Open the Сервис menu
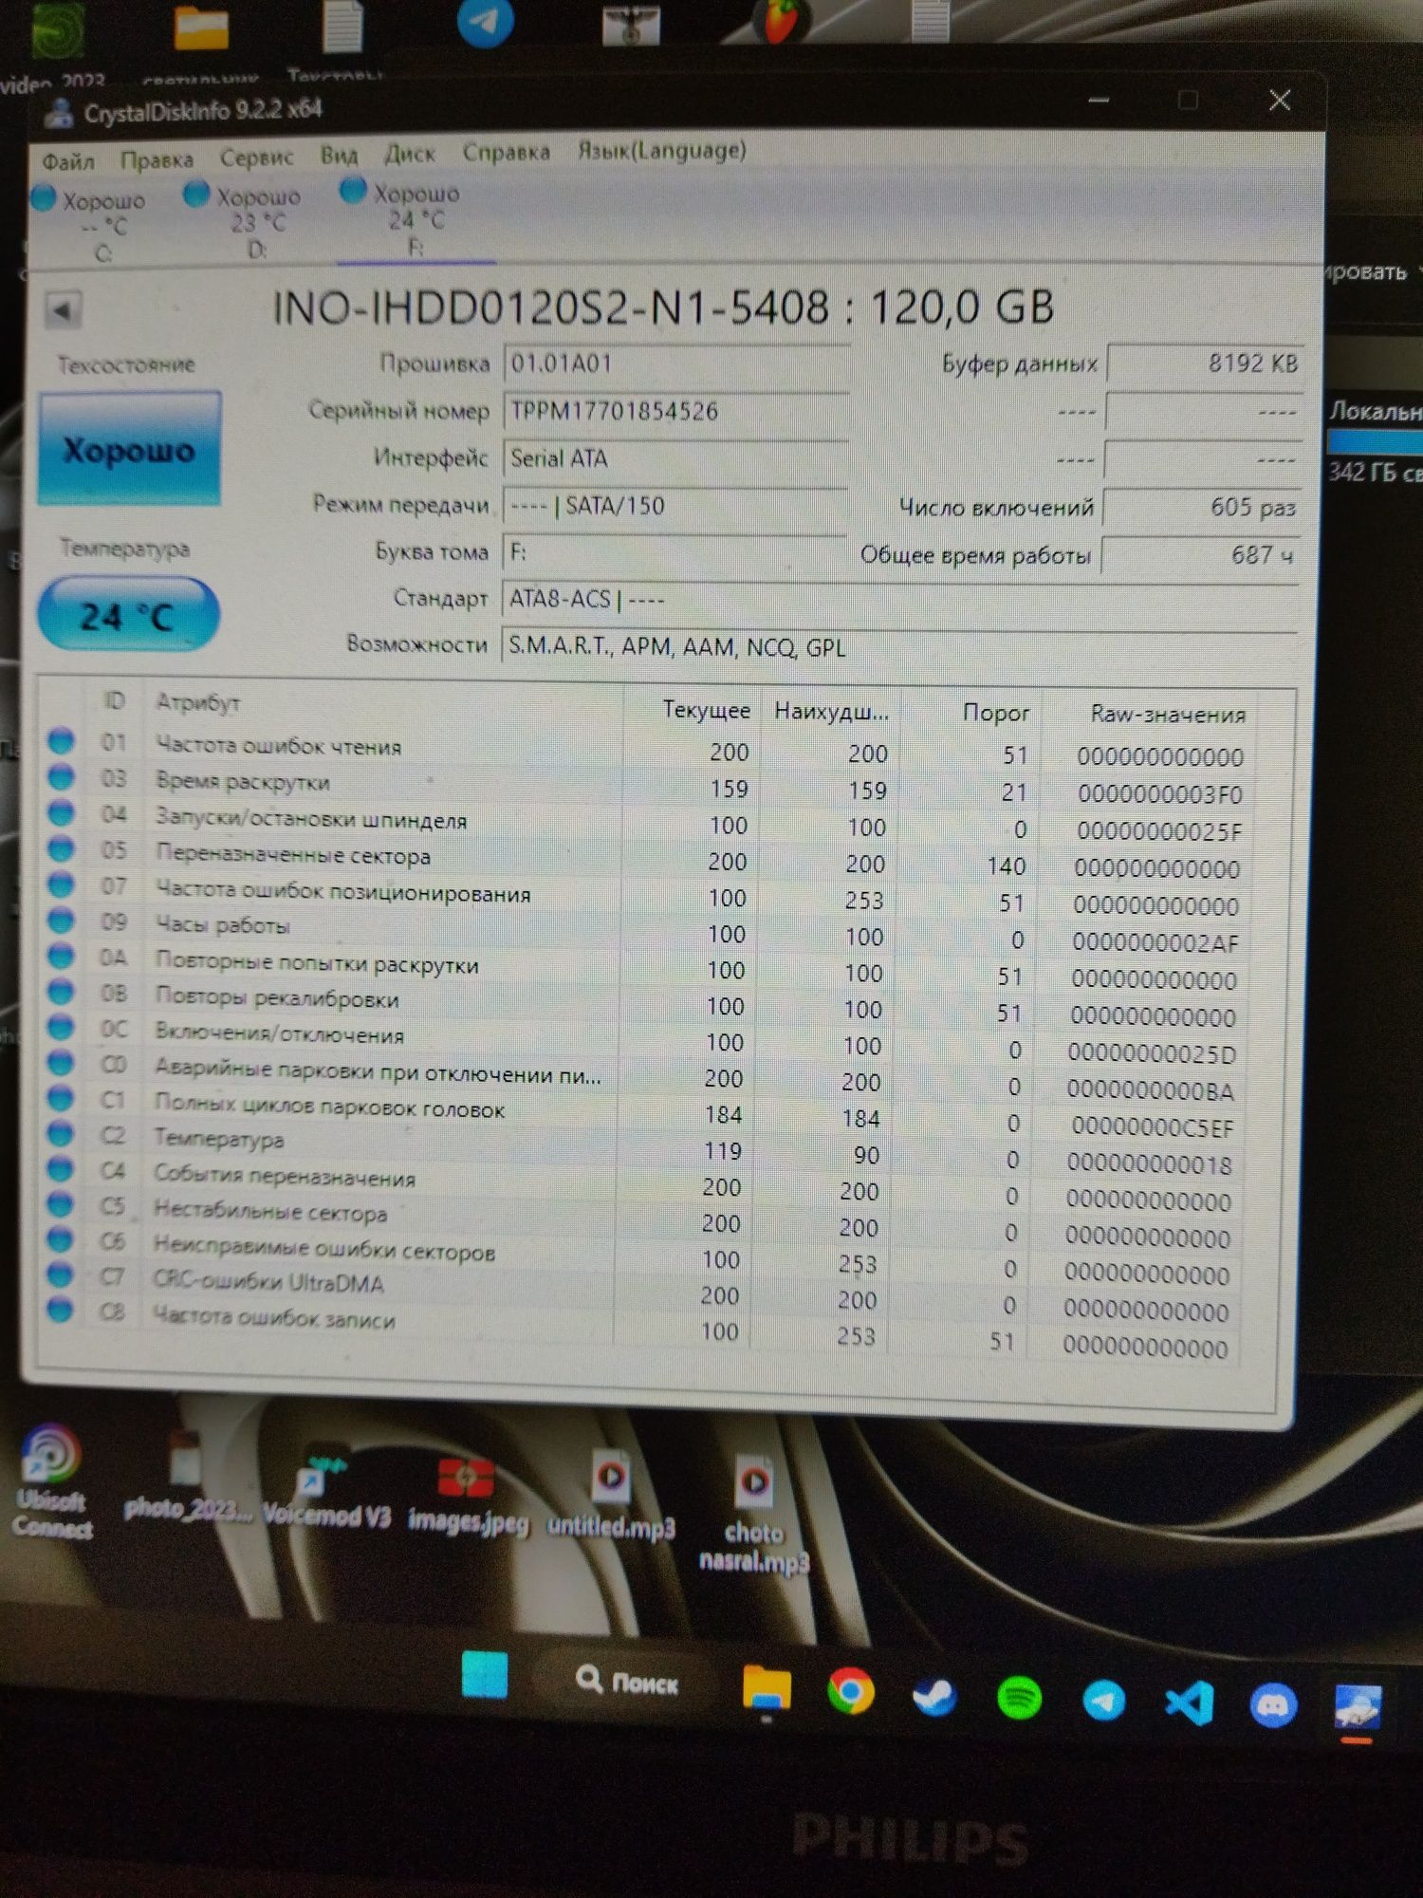The height and width of the screenshot is (1898, 1423). [256, 157]
